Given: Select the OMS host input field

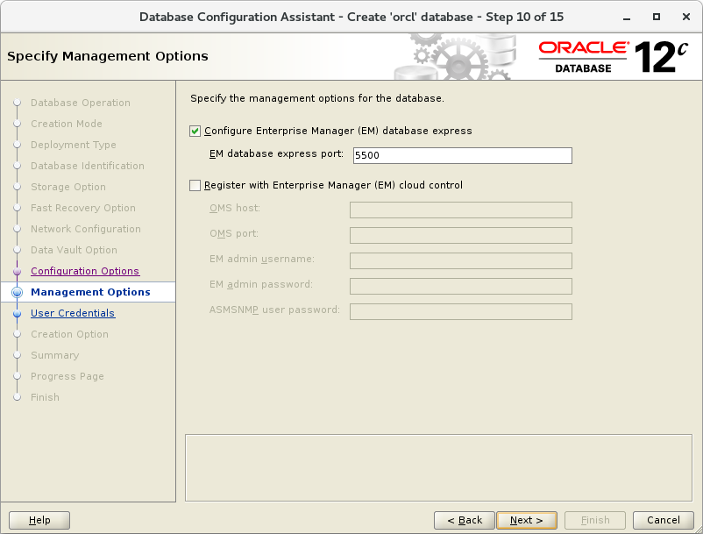Looking at the screenshot, I should [x=462, y=210].
